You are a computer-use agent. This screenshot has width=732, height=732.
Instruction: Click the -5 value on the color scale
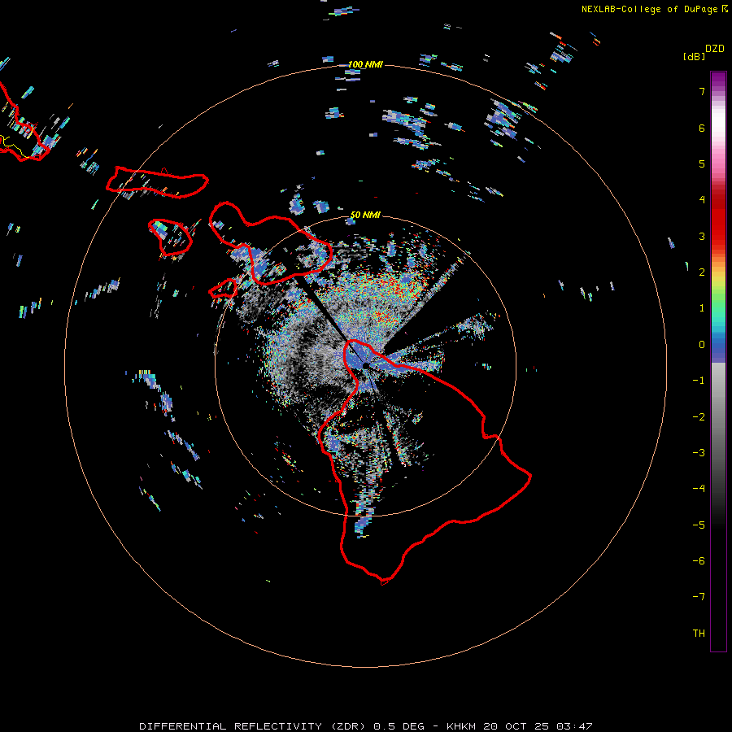pyautogui.click(x=699, y=525)
